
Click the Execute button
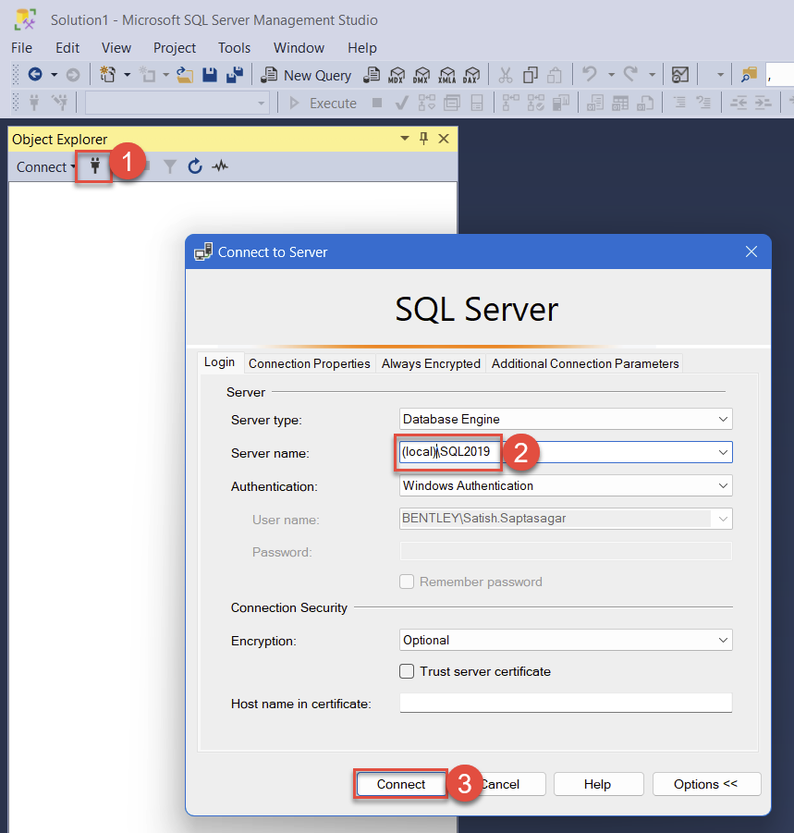tap(323, 103)
